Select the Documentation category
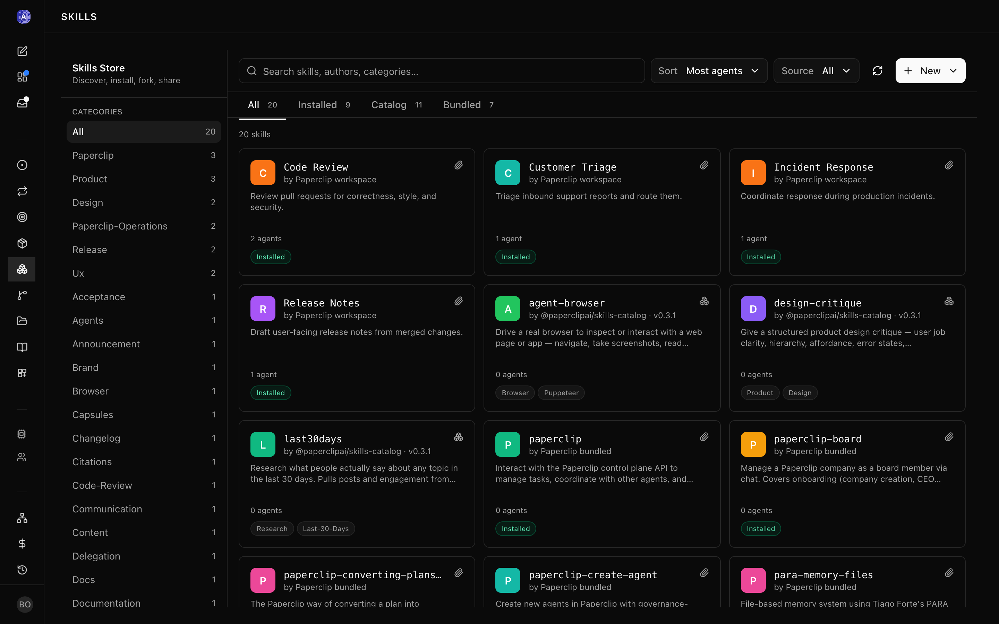The width and height of the screenshot is (999, 624). tap(144, 603)
